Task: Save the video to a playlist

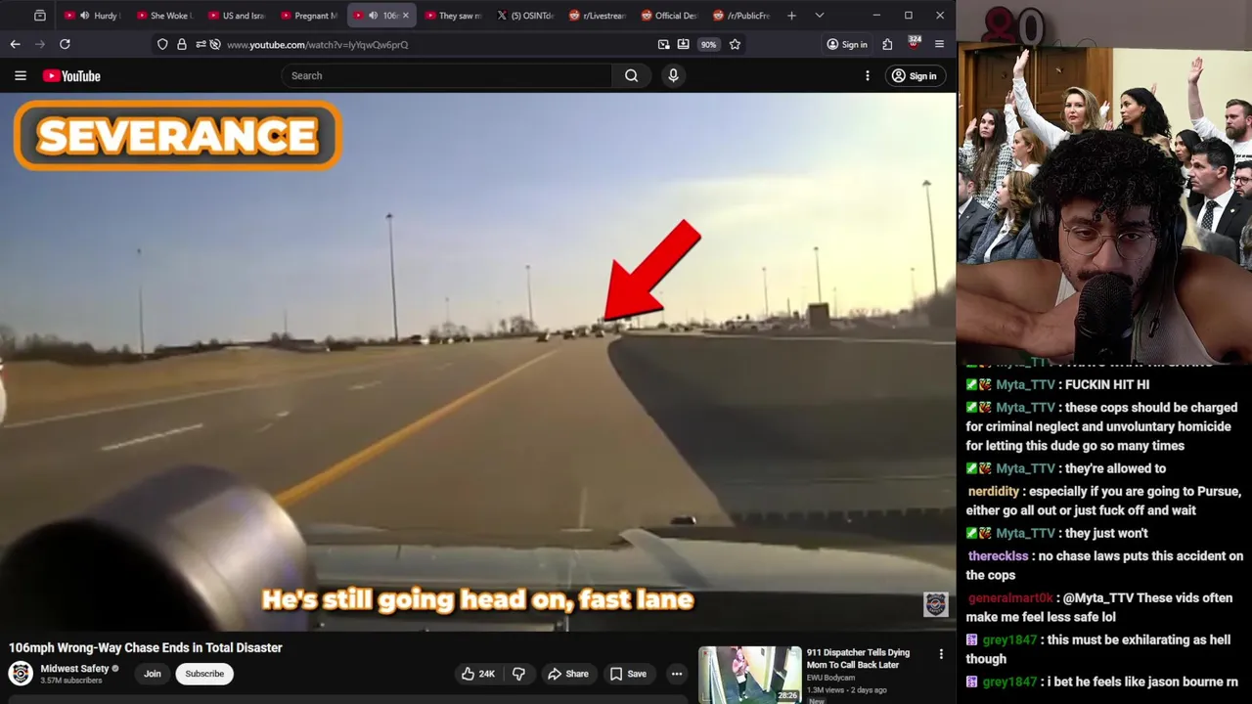Action: (628, 674)
